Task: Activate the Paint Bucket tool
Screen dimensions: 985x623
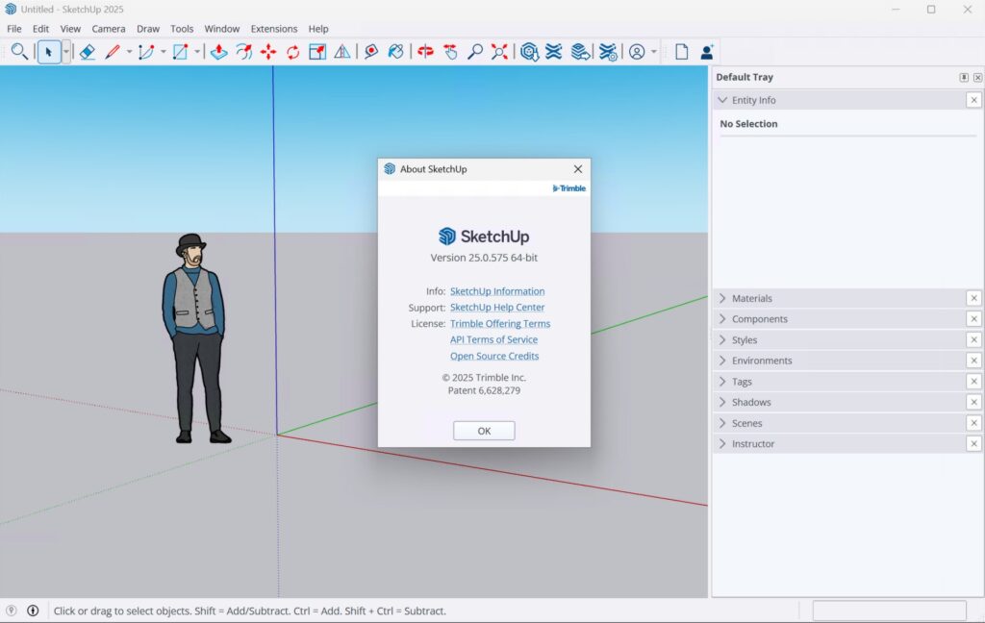Action: [395, 52]
